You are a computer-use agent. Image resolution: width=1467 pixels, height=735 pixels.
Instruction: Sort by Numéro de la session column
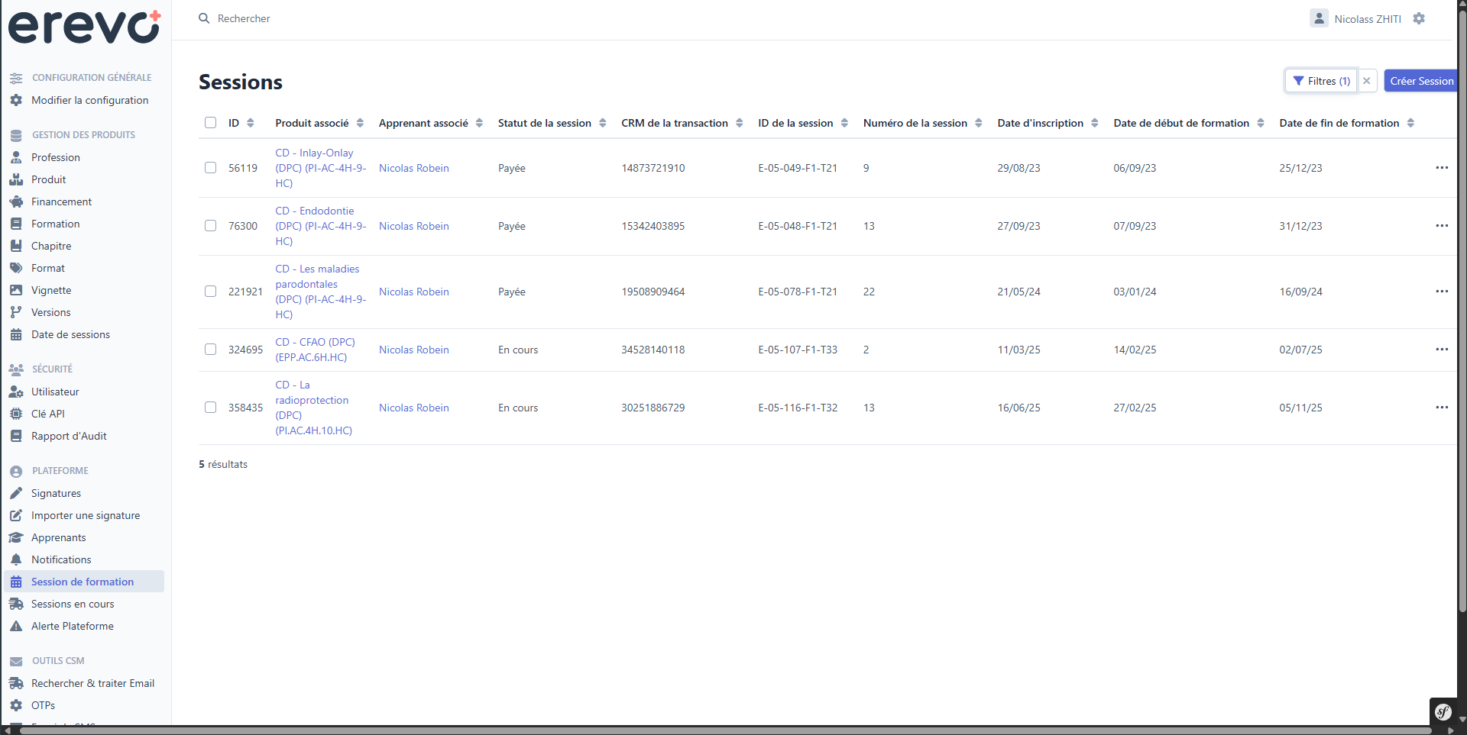[923, 123]
